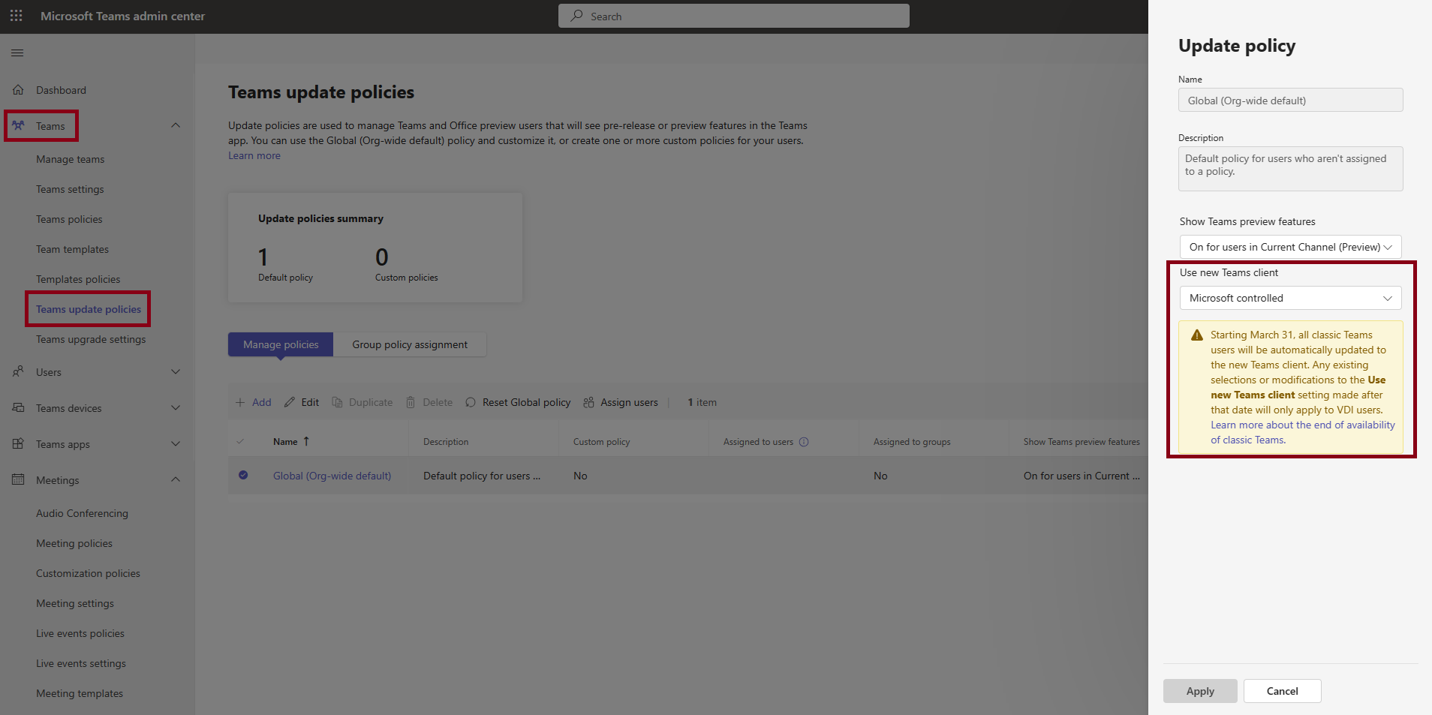The width and height of the screenshot is (1432, 715).
Task: Click the Teams apps icon
Action: click(x=18, y=443)
